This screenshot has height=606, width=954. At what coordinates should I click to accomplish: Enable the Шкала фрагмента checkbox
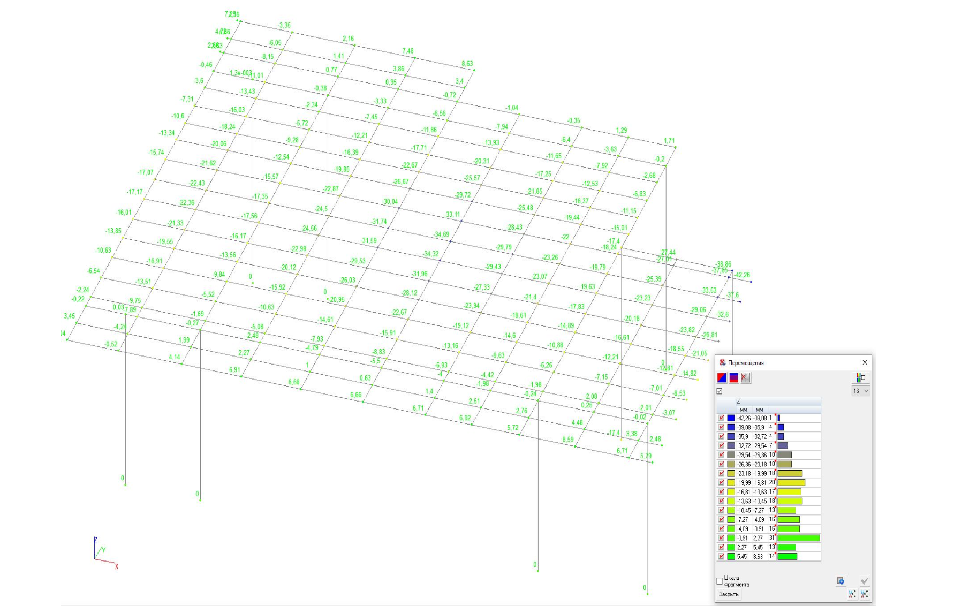(x=720, y=581)
